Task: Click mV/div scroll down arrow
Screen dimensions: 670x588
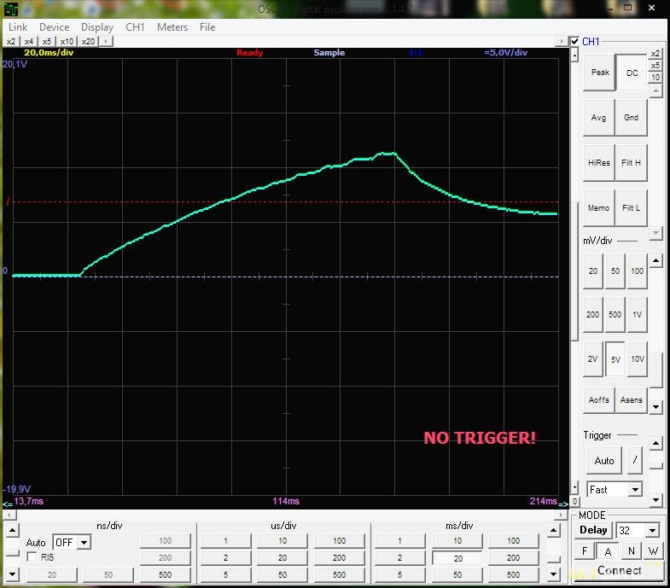Action: [x=655, y=407]
